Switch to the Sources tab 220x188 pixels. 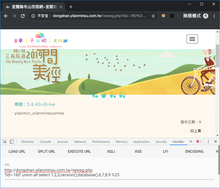(x=63, y=142)
